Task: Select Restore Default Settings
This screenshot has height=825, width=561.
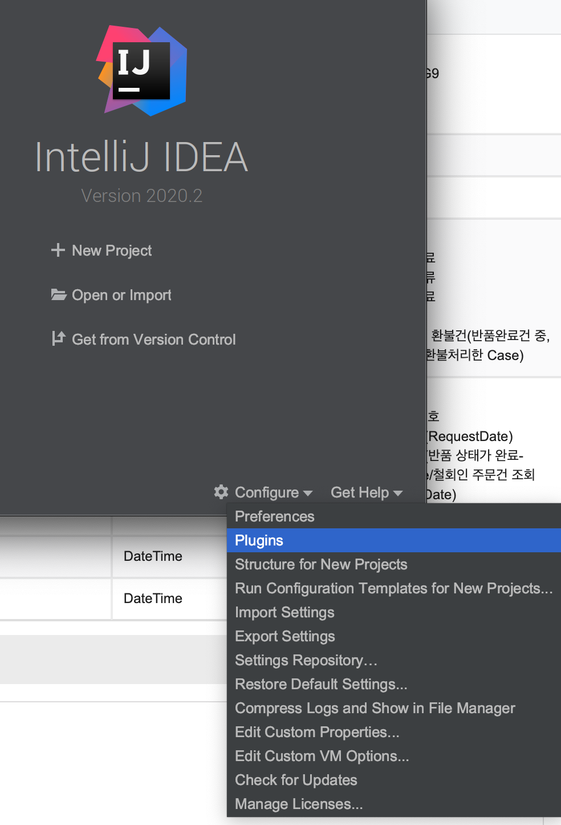Action: coord(394,684)
